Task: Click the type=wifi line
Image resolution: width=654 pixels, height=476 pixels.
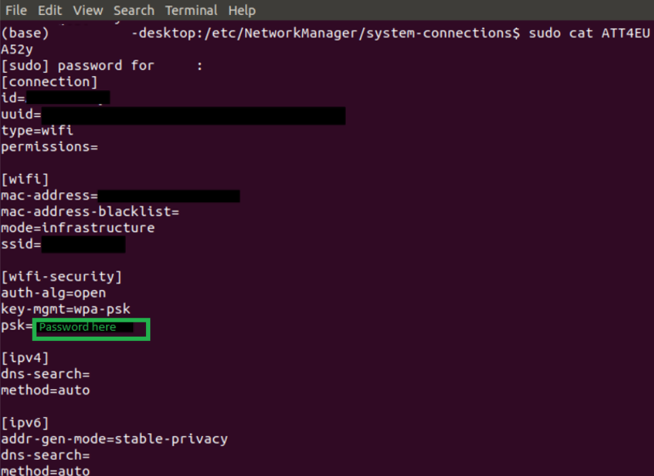Action: 37,131
